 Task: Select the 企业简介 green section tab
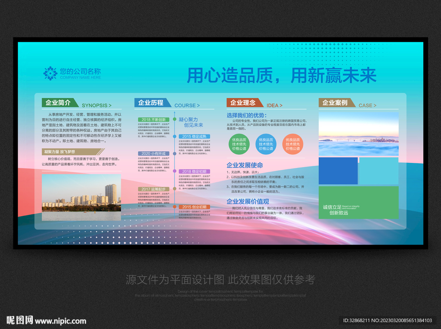click(x=60, y=102)
